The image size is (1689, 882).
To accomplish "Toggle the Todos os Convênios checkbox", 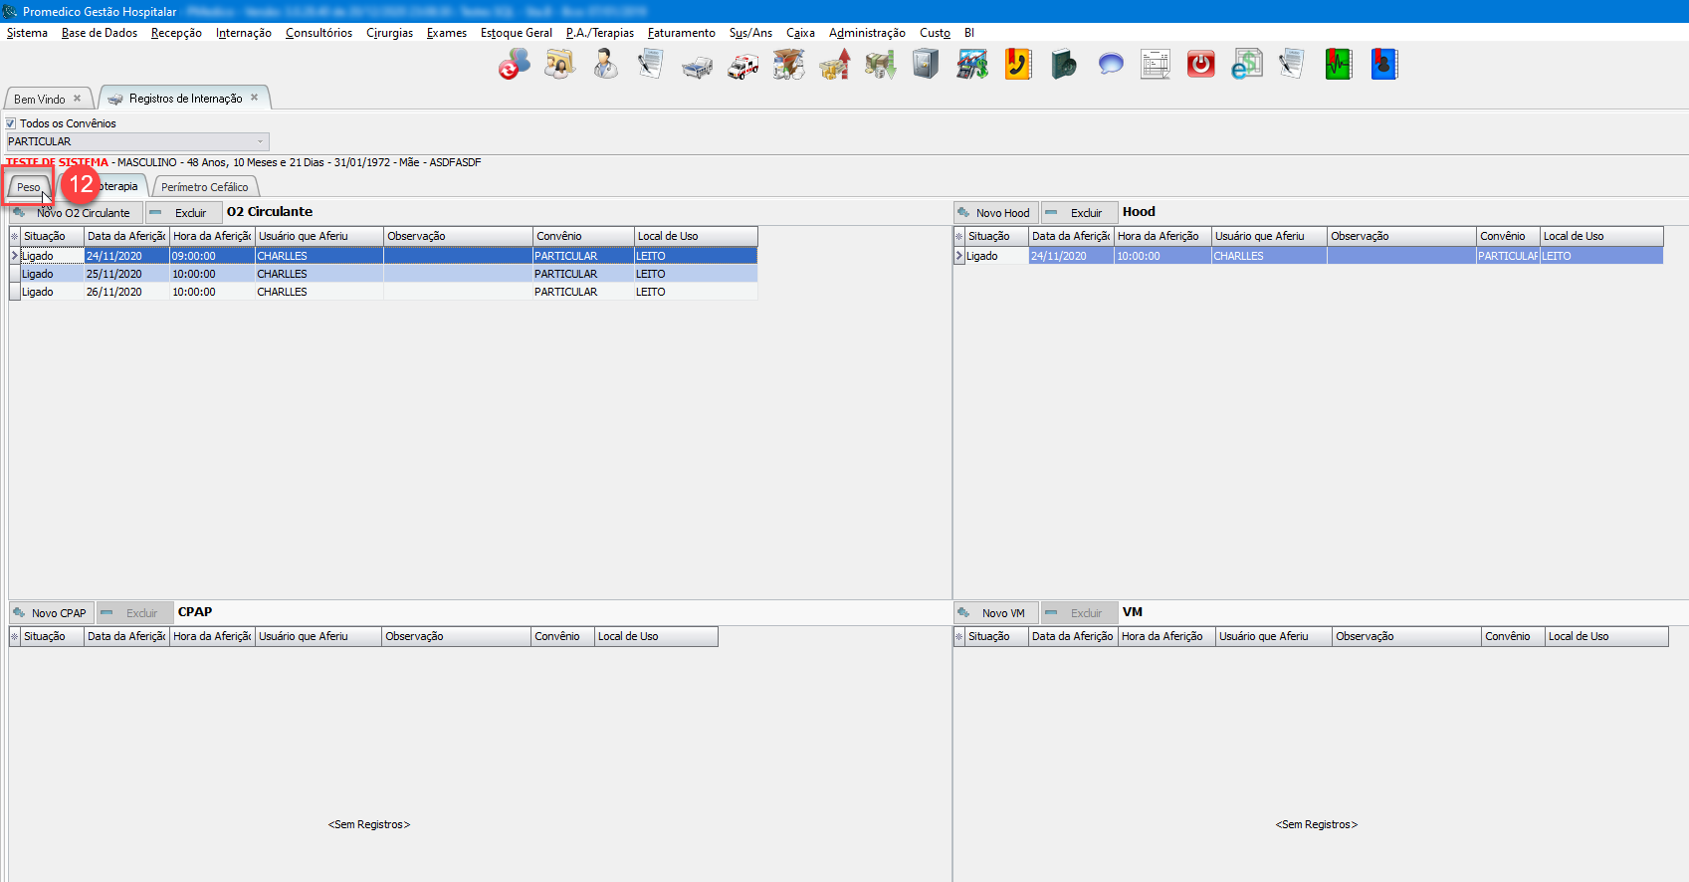I will coord(11,123).
